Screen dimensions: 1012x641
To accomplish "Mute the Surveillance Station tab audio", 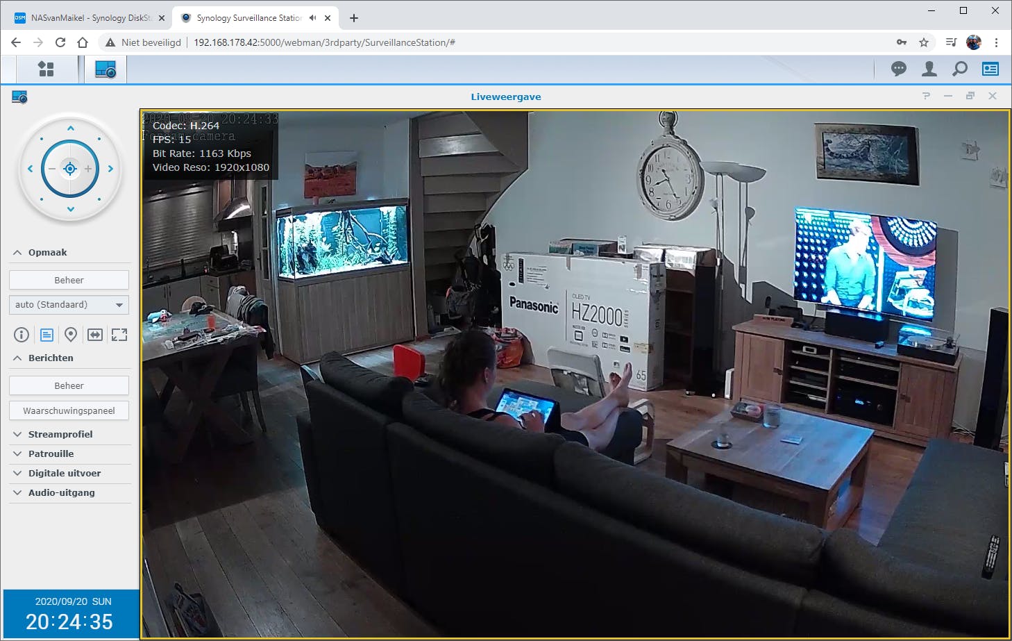I will coord(312,18).
